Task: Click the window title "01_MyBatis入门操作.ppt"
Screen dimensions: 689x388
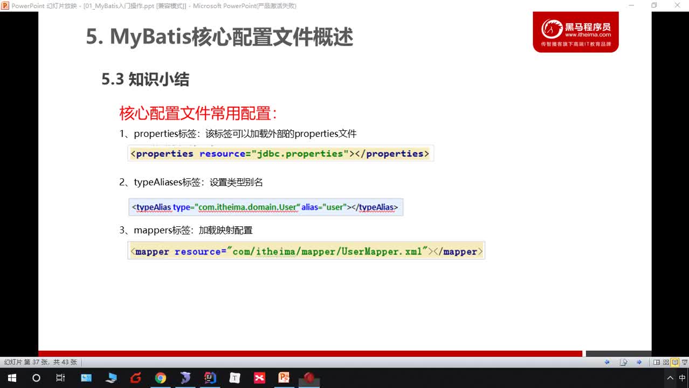Action: [x=119, y=6]
